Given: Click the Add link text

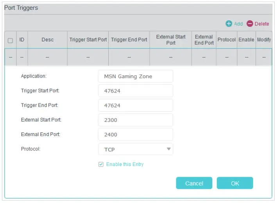Looking at the screenshot, I should [238, 24].
